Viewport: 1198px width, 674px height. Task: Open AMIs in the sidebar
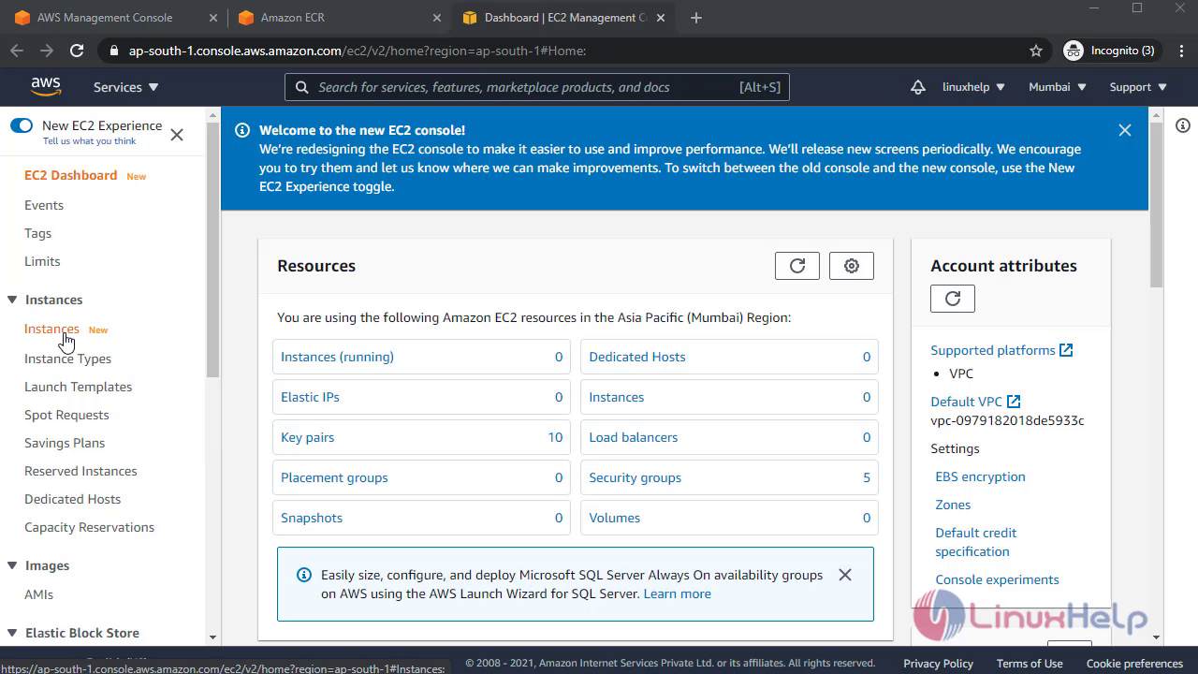pos(38,594)
